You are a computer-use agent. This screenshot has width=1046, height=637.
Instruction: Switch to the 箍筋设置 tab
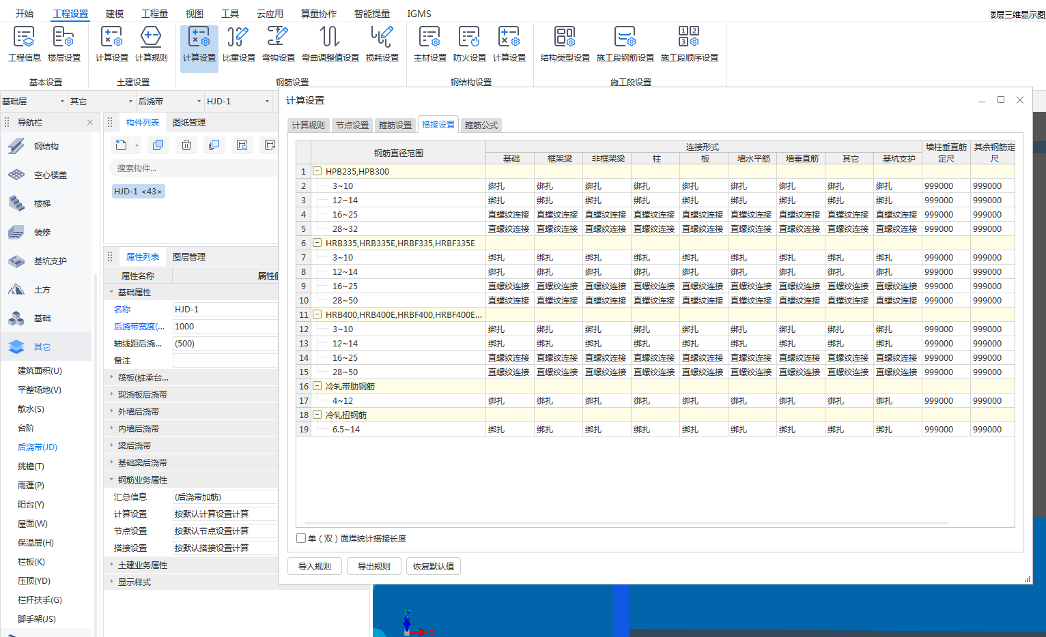pos(395,125)
